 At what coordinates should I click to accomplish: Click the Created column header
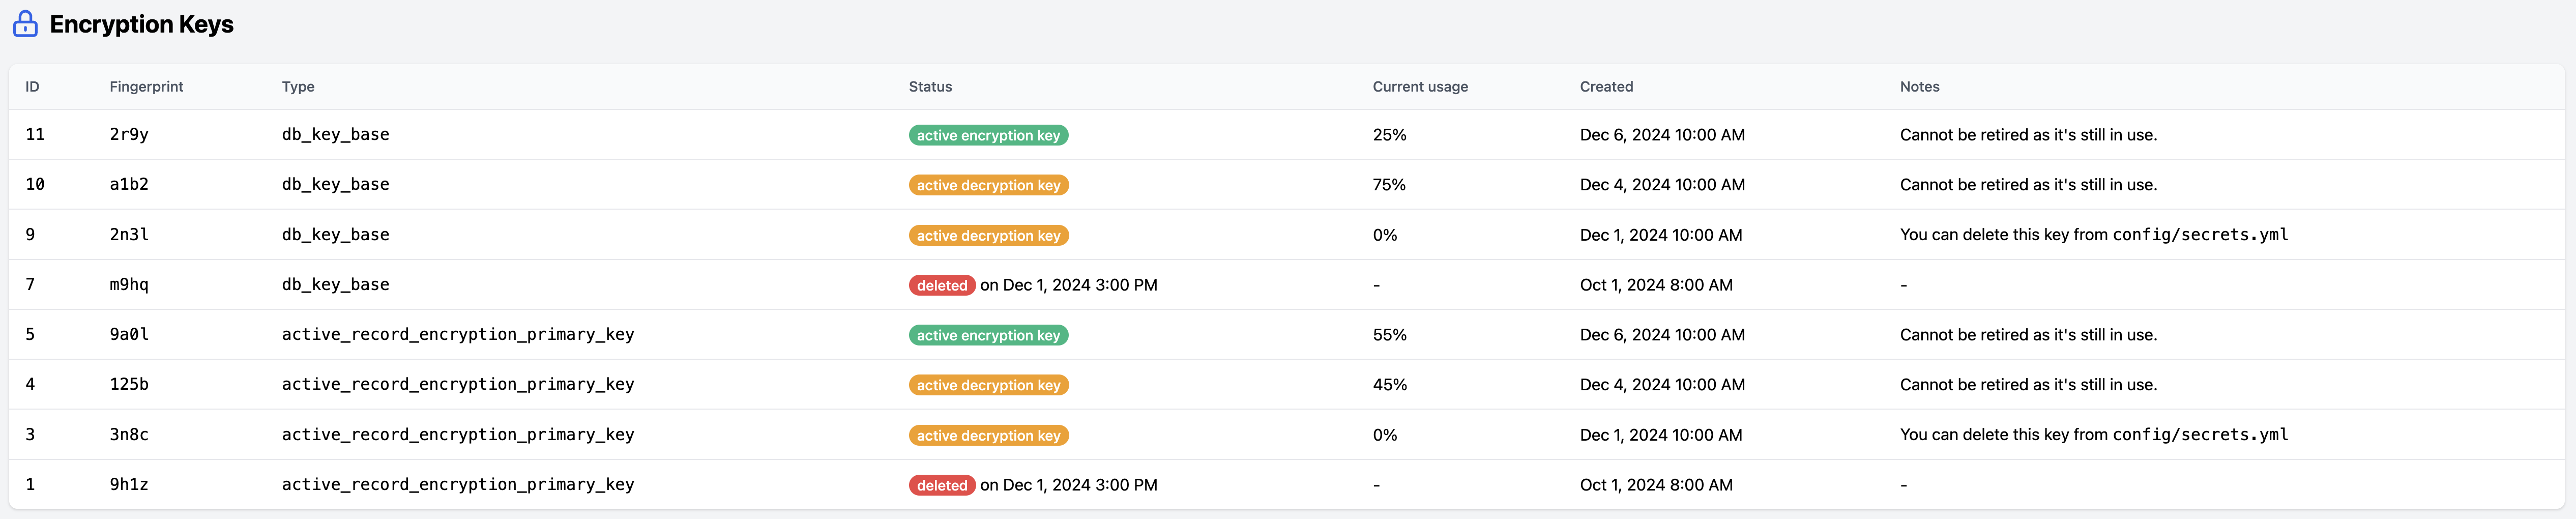1606,87
